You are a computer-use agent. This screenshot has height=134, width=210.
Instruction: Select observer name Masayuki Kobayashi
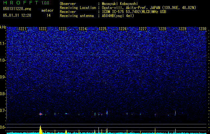120,4
